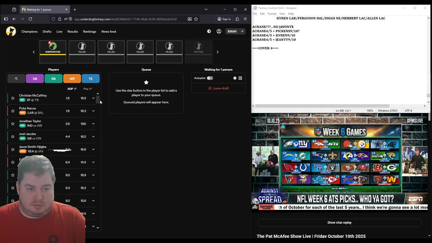The height and width of the screenshot is (243, 432).
Task: Expand Puka Nacua player details
Action: pyautogui.click(x=93, y=111)
